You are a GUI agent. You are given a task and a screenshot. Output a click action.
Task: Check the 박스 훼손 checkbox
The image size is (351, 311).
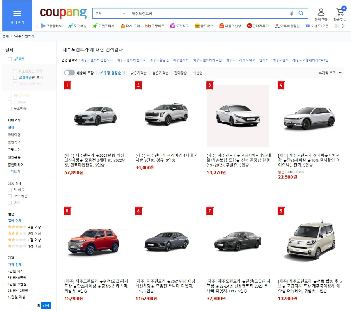click(x=10, y=196)
